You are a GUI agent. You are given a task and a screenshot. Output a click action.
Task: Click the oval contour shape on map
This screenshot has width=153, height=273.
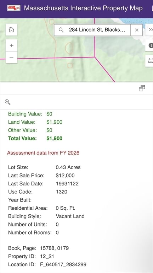69,48
